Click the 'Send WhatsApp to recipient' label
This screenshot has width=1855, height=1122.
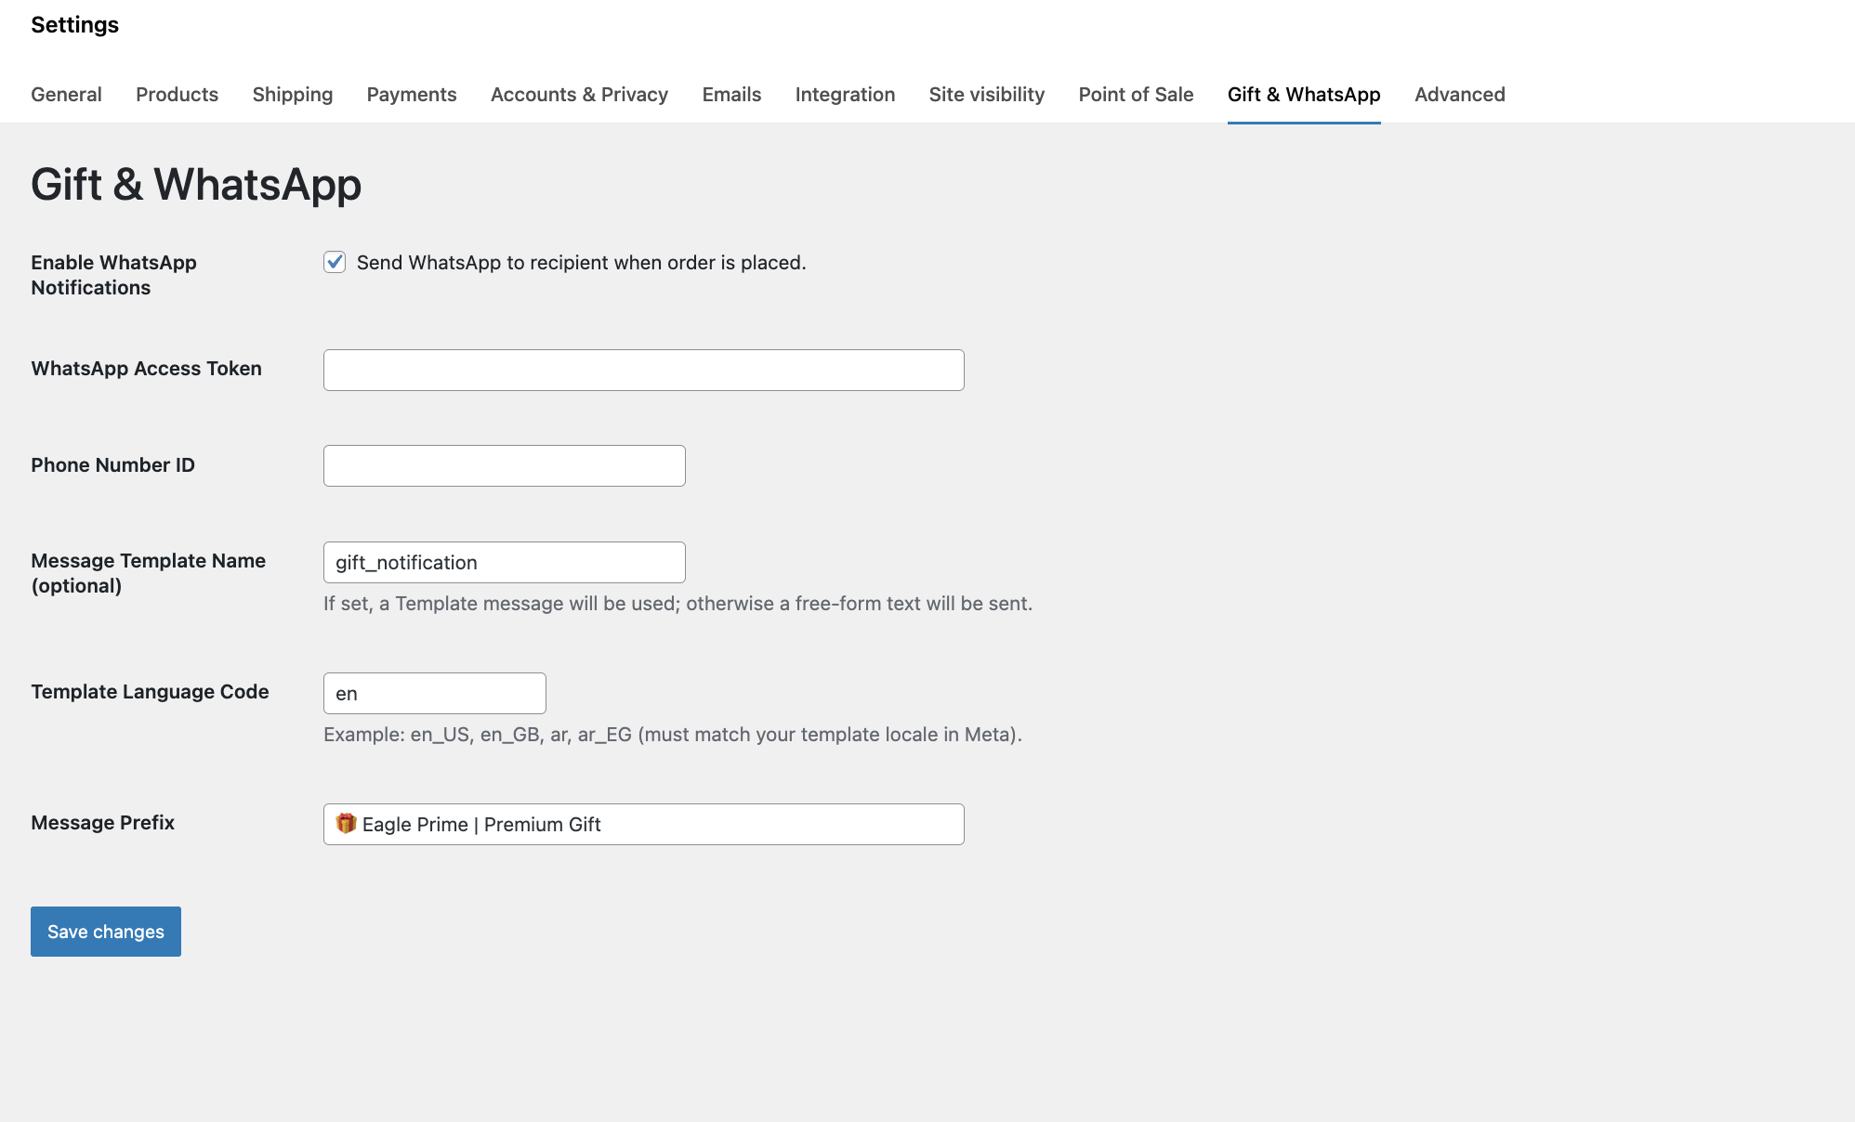coord(581,263)
